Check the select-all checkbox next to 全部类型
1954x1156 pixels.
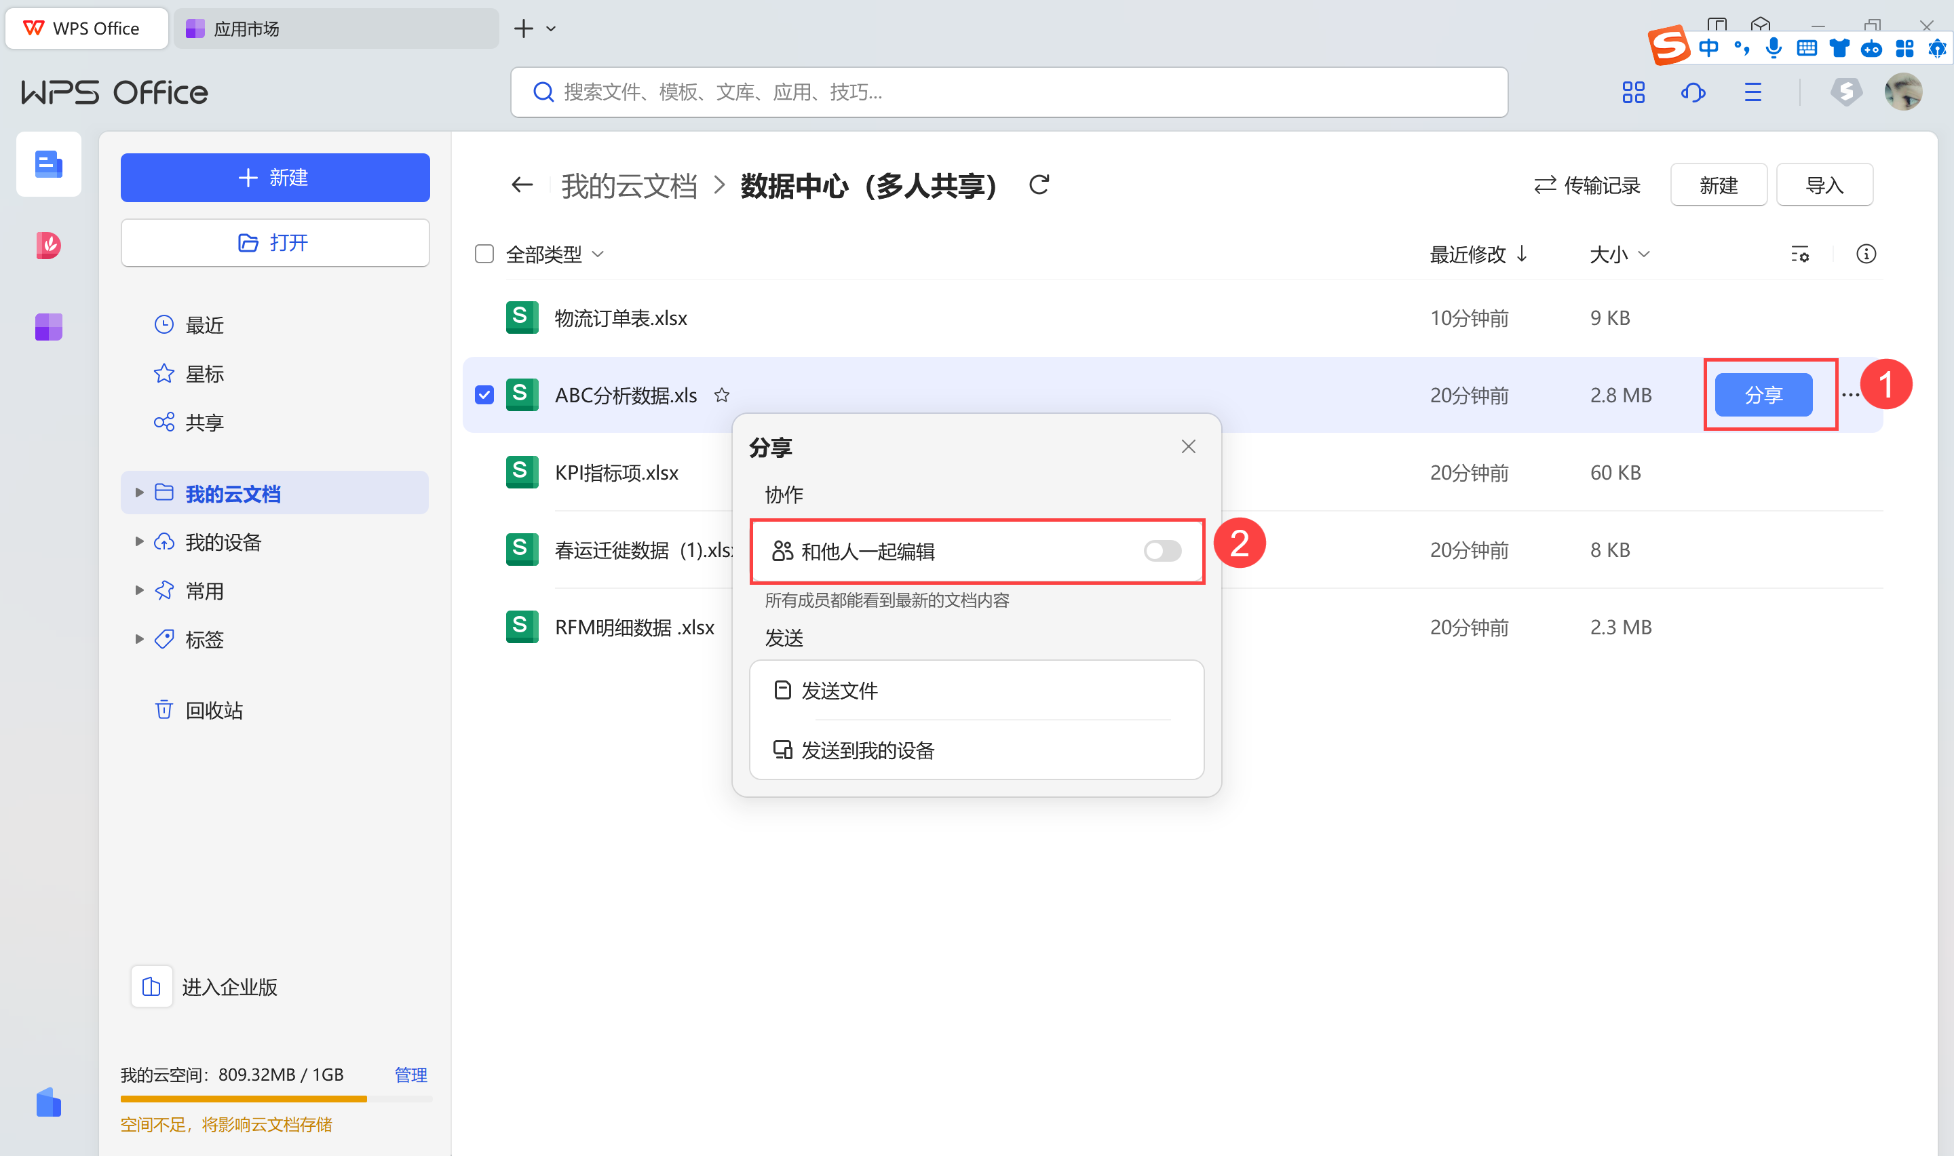click(x=484, y=254)
